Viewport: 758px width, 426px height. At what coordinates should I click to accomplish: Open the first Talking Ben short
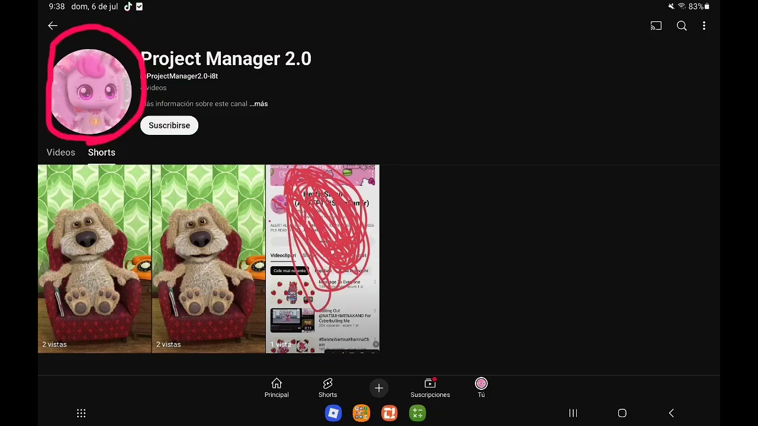click(95, 259)
